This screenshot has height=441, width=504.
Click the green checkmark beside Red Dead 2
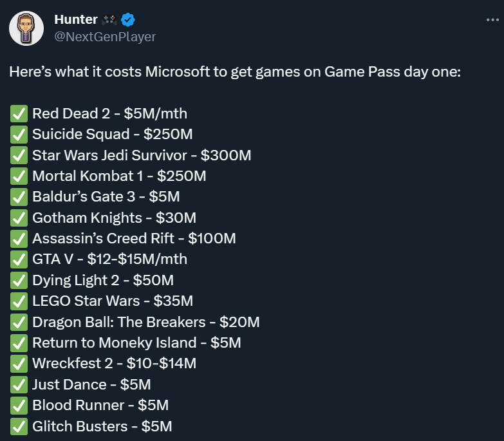coord(19,114)
